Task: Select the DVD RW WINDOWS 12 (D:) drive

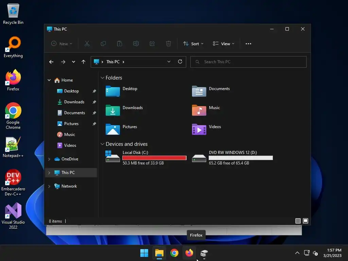Action: [x=232, y=158]
